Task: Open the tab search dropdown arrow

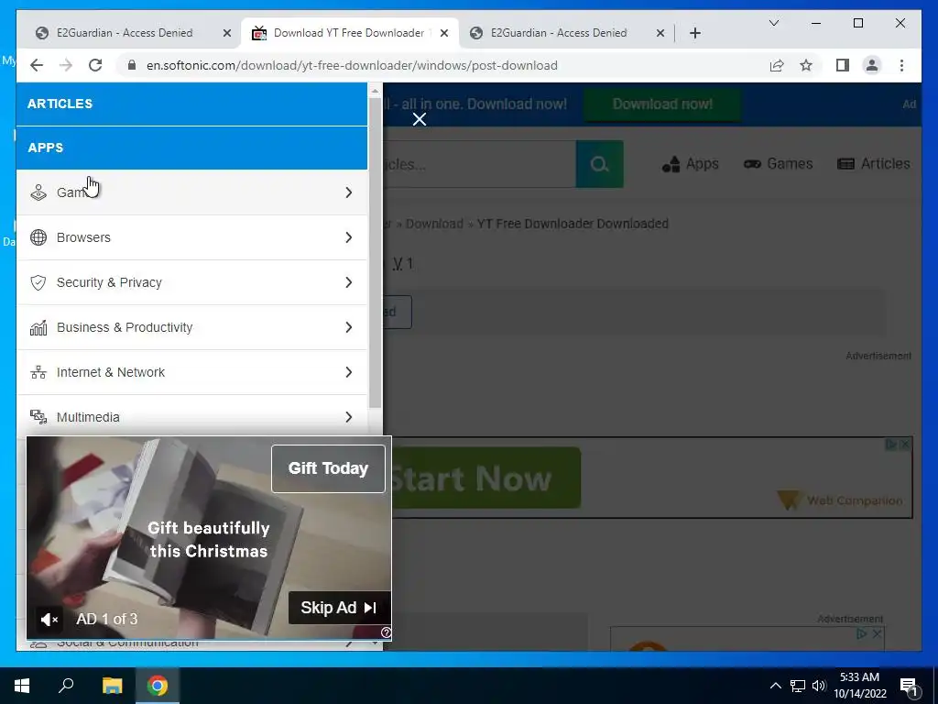Action: pos(773,23)
